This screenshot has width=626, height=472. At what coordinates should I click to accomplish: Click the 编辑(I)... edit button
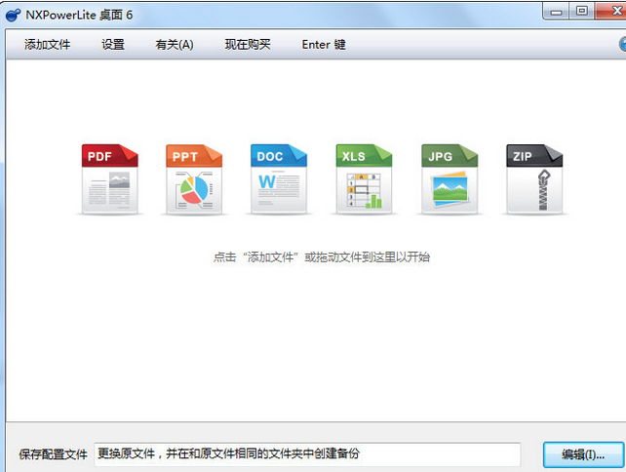point(583,454)
